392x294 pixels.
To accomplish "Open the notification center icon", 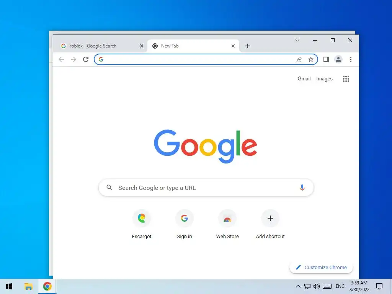I will point(379,286).
